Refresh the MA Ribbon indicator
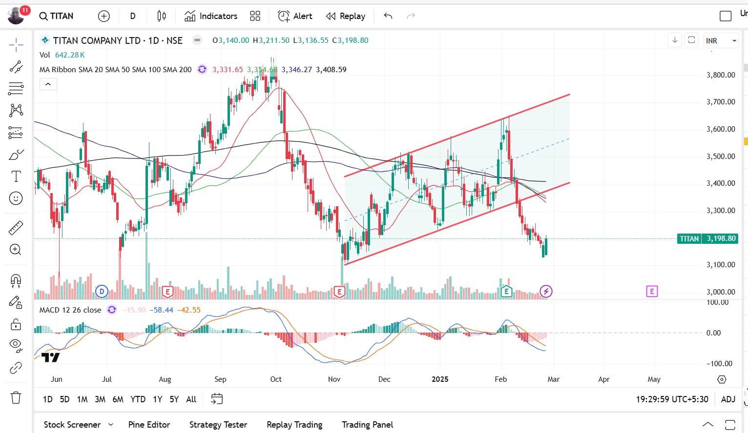Screen dimensions: 748x433 (202, 69)
